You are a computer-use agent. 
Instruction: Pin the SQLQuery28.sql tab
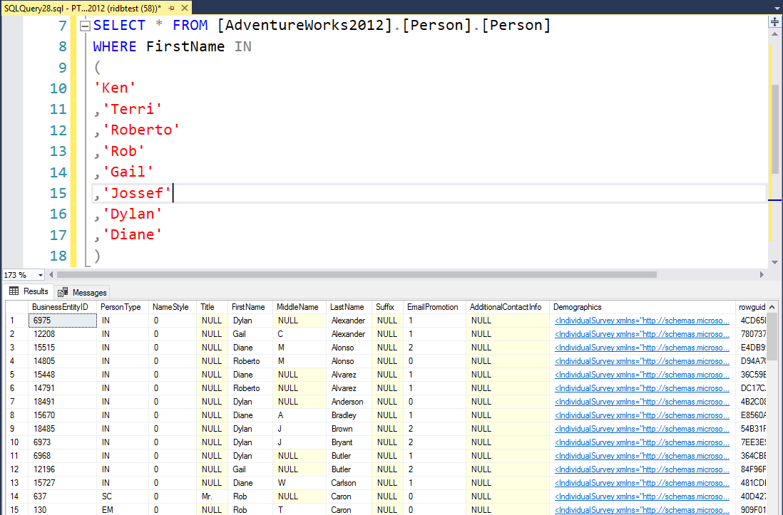pos(172,6)
